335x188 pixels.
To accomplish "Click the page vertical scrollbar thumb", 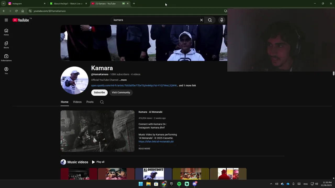I will [334, 73].
